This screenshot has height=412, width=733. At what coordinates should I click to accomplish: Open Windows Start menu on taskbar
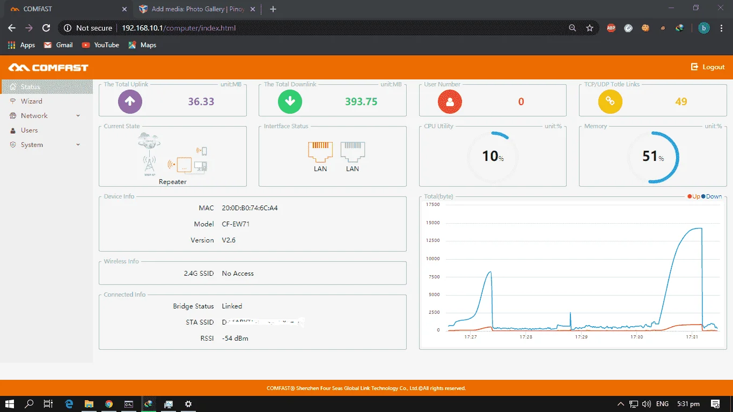tap(10, 404)
